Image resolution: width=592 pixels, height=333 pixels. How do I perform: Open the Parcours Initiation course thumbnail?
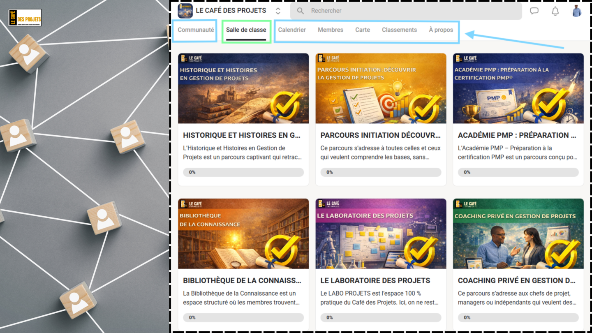point(381,88)
